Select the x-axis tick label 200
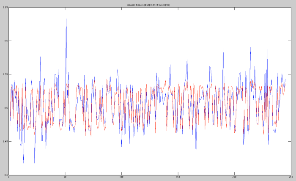 [234, 177]
